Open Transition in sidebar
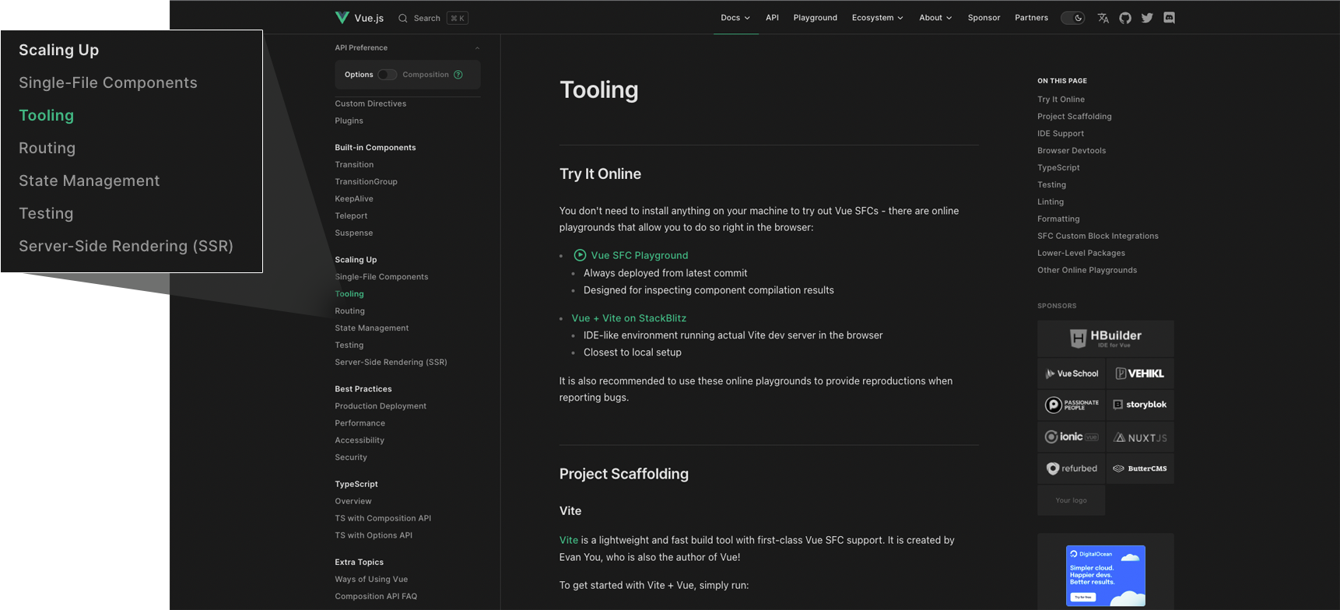1340x610 pixels. point(354,165)
